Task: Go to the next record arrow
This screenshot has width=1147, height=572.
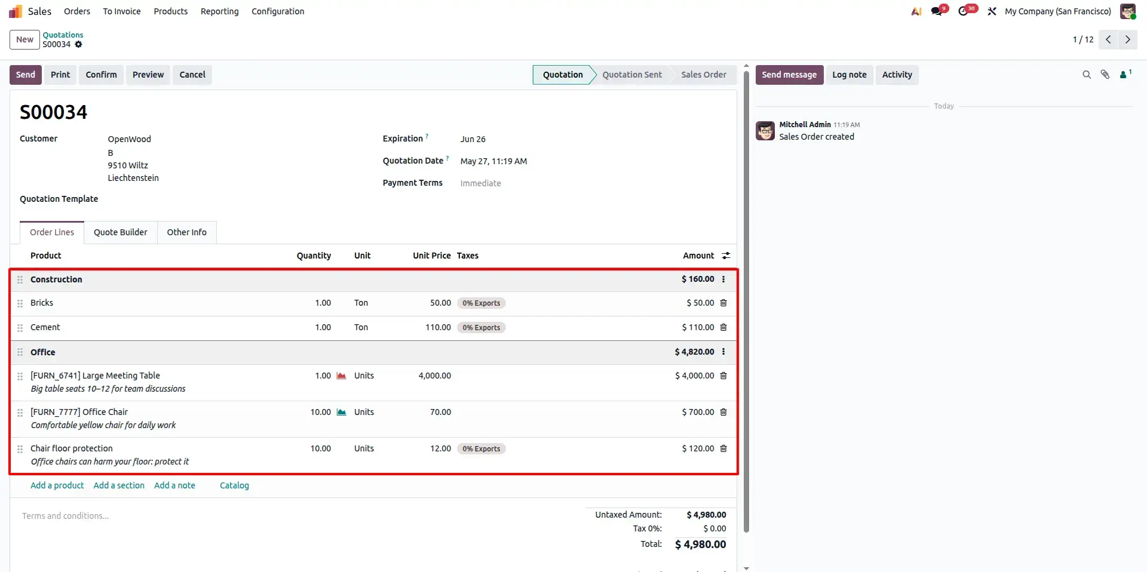Action: (x=1128, y=39)
